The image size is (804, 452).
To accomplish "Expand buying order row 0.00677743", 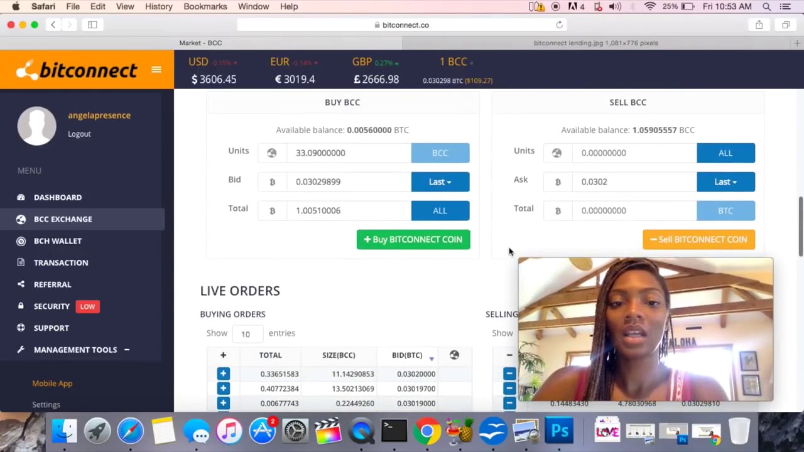I will pos(223,403).
